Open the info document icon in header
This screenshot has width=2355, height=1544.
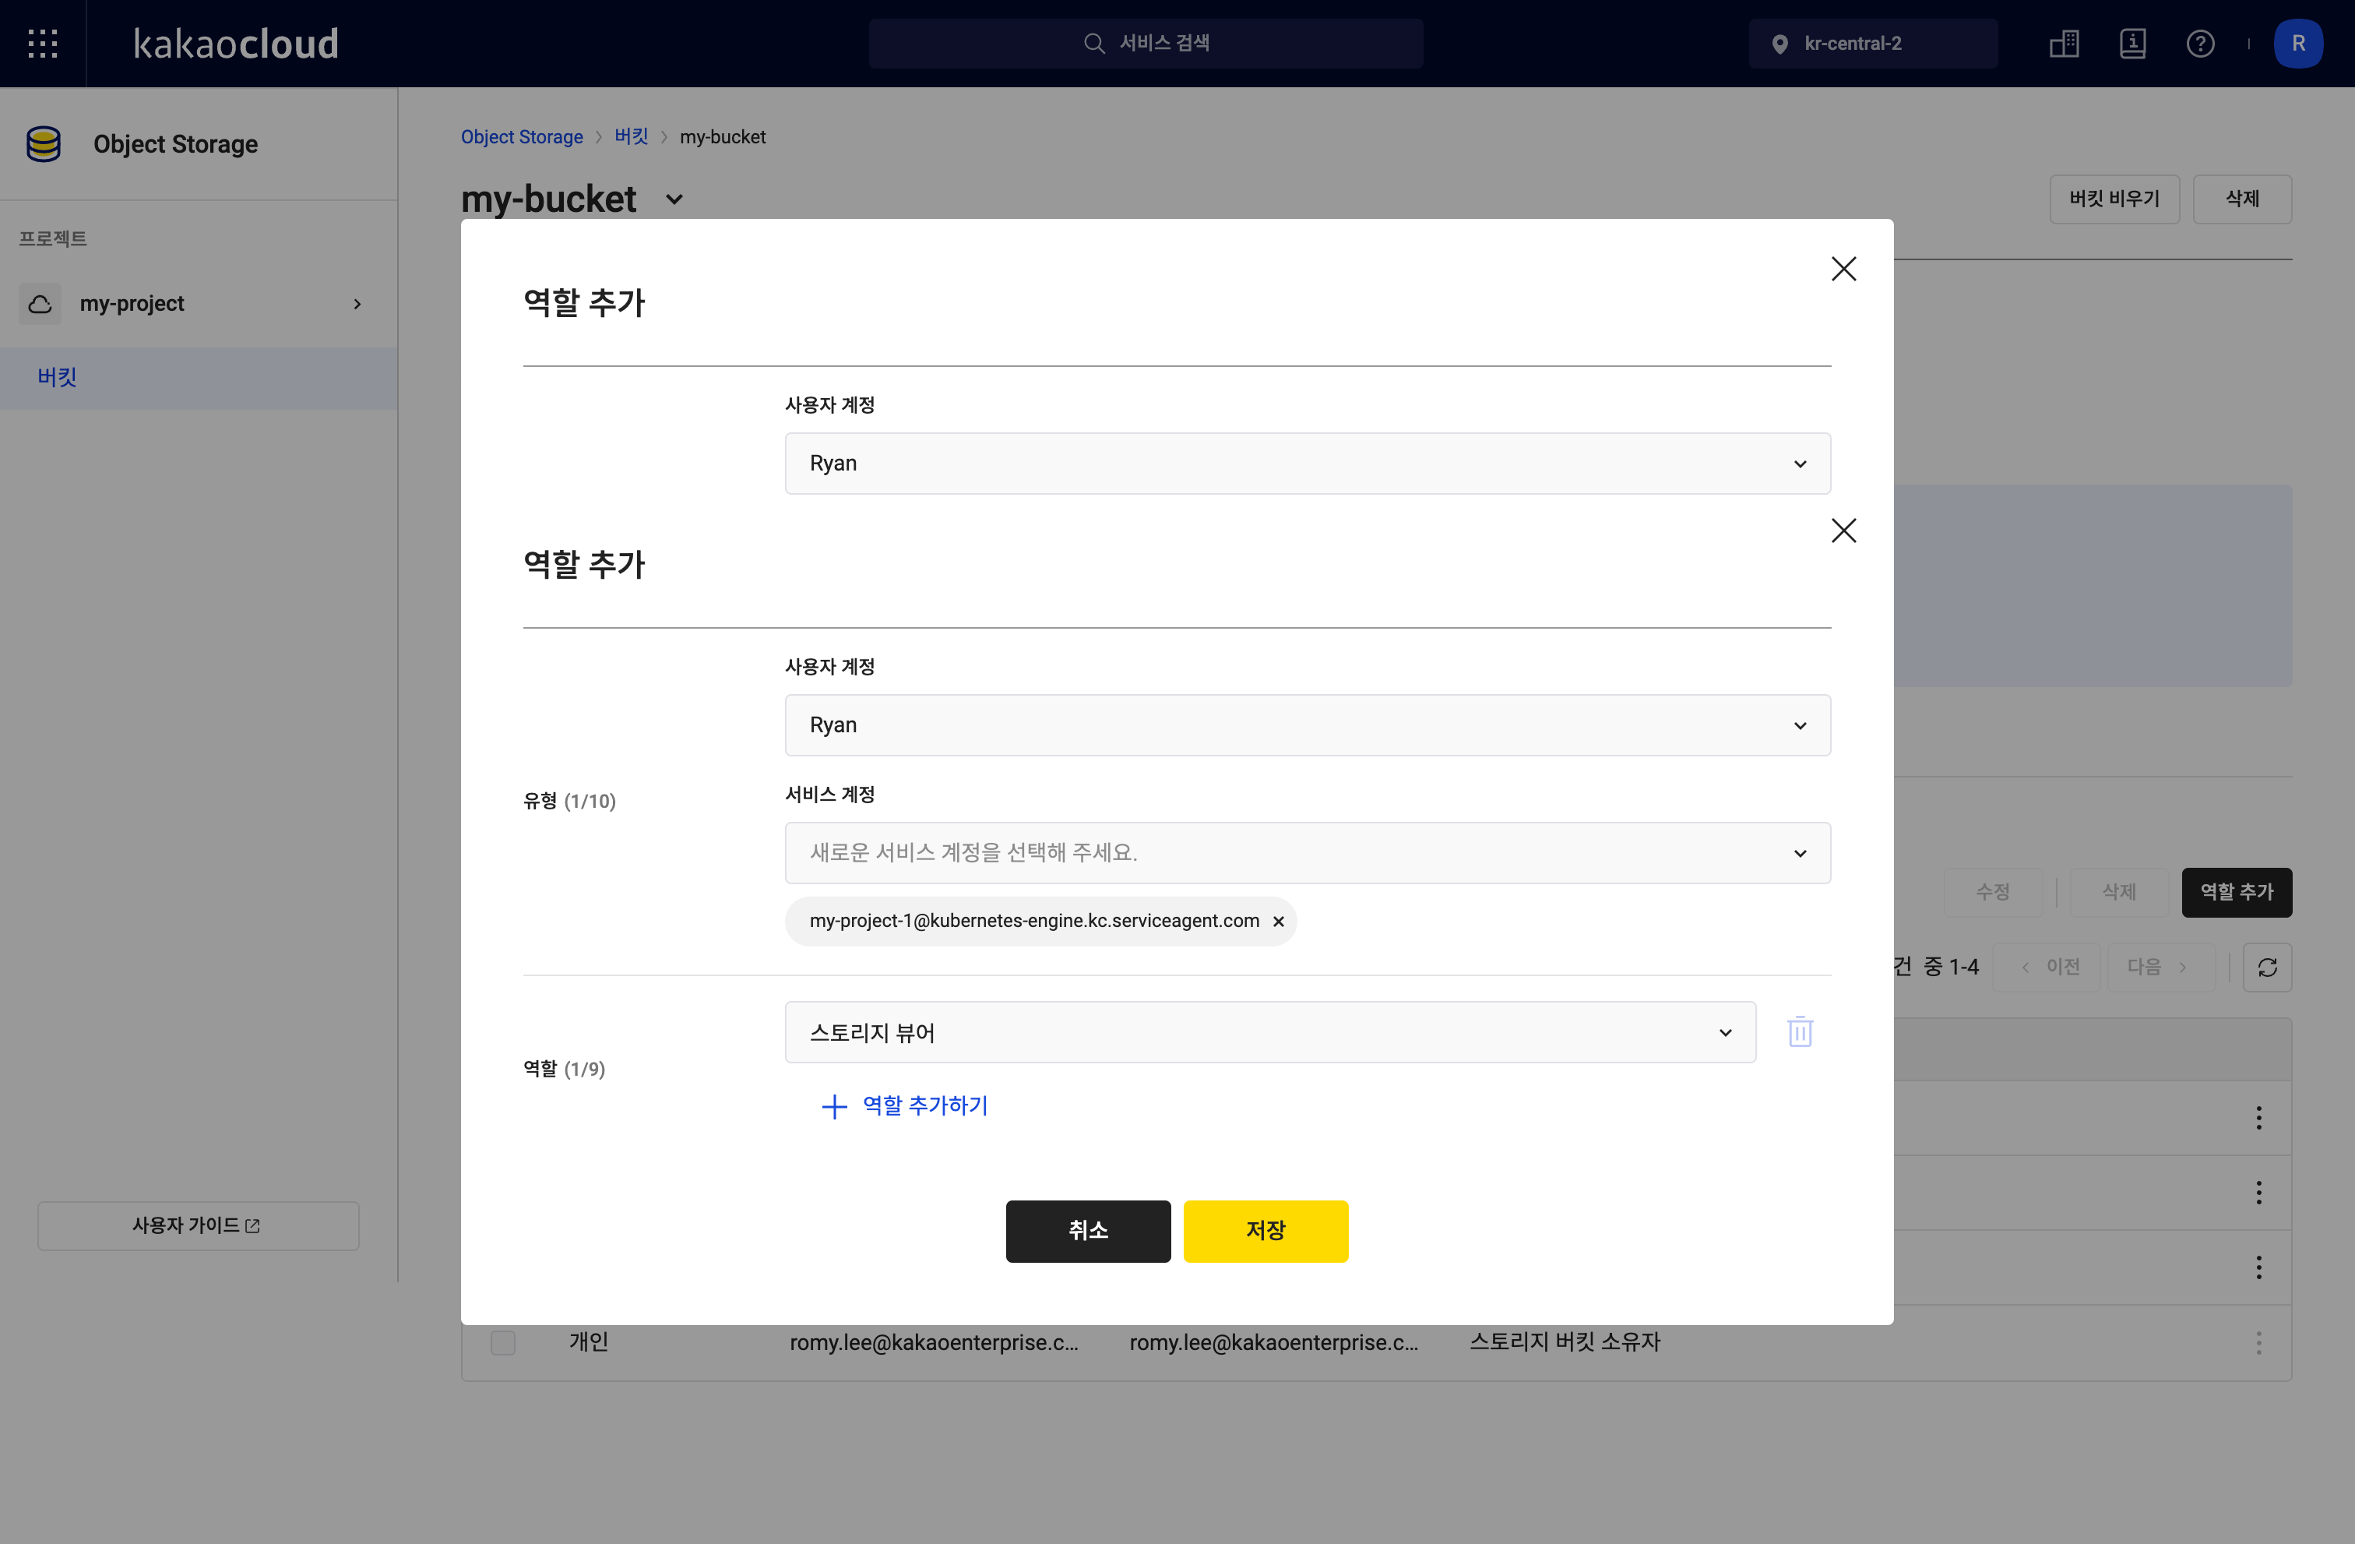(x=2132, y=44)
